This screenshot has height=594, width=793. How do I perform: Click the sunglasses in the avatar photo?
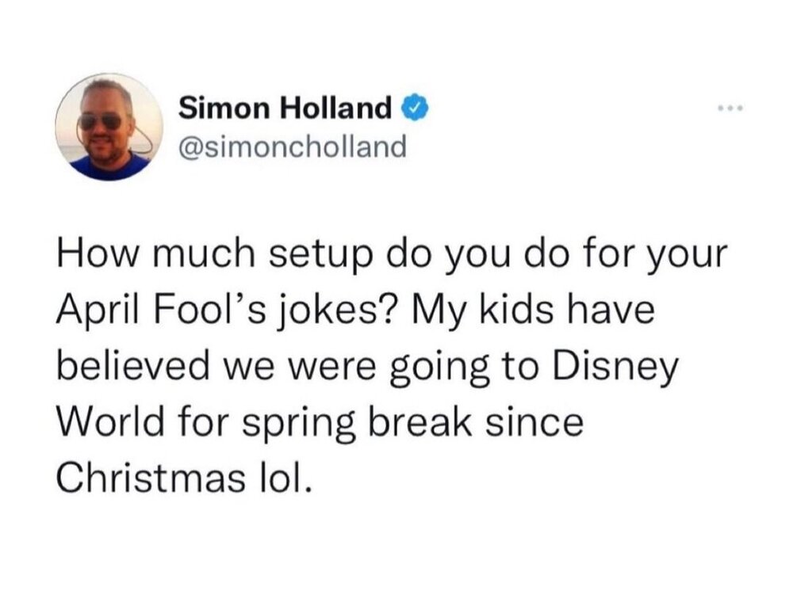pyautogui.click(x=102, y=120)
